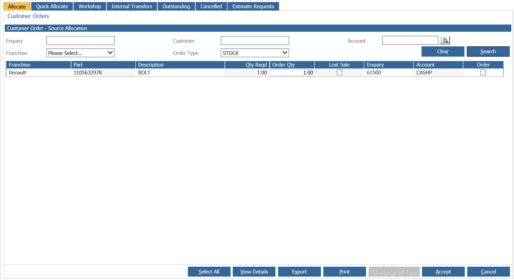
Task: Open the Estimate Requests tab
Action: (x=253, y=6)
